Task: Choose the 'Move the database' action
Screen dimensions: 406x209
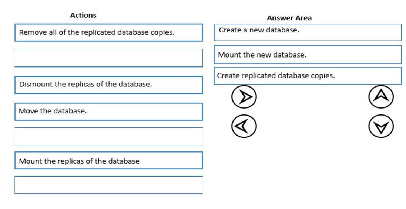Action: (x=108, y=112)
